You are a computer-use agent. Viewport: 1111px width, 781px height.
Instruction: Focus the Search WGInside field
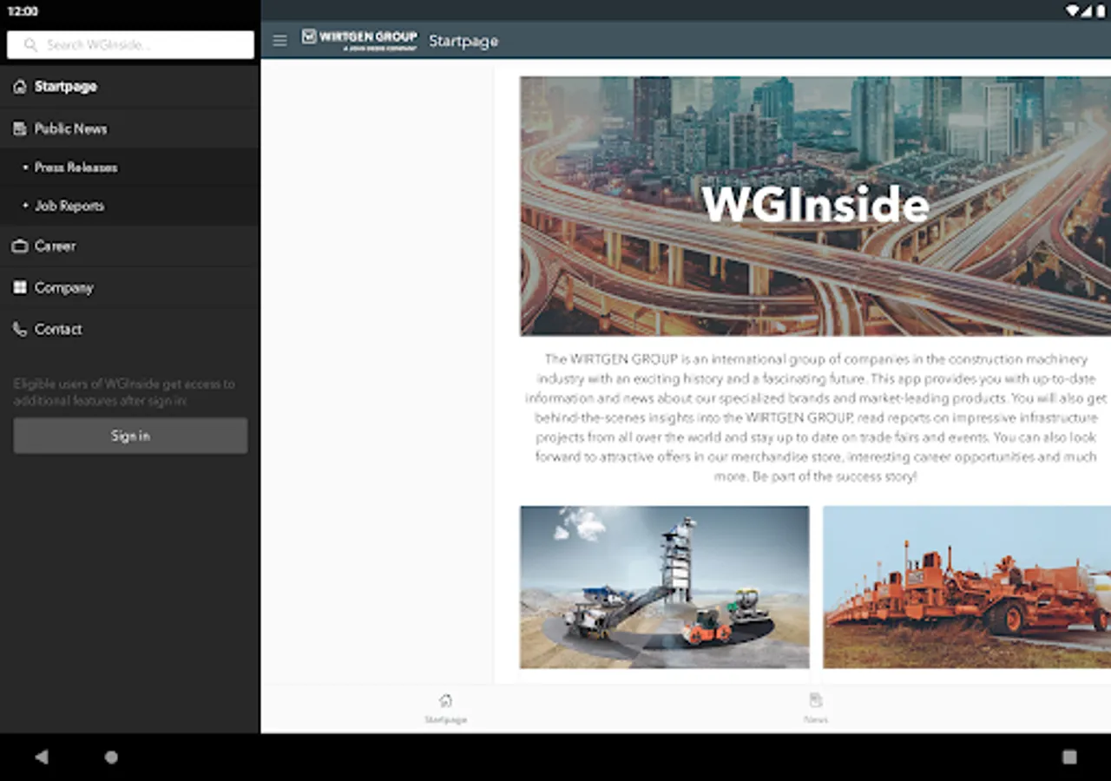coord(130,44)
